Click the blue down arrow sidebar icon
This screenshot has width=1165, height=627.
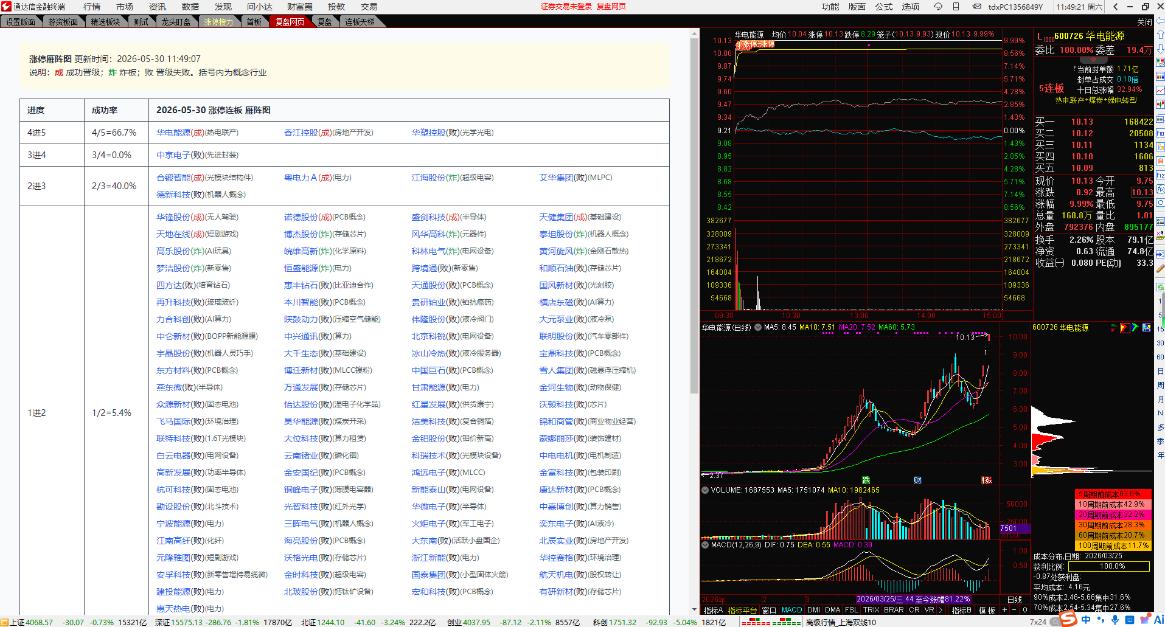coord(1160,48)
